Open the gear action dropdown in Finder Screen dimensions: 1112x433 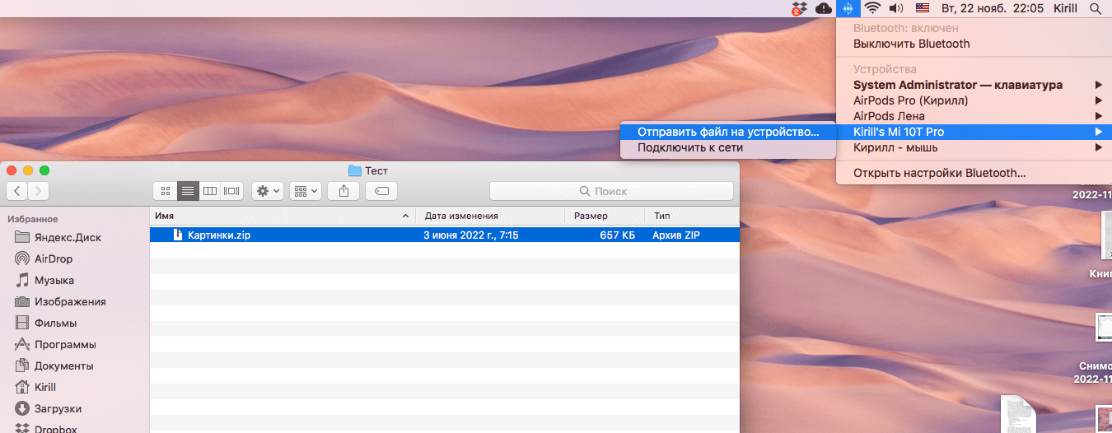(268, 191)
